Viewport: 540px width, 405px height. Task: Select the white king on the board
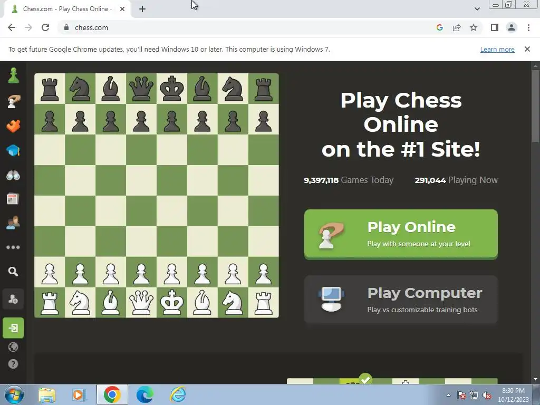(172, 302)
